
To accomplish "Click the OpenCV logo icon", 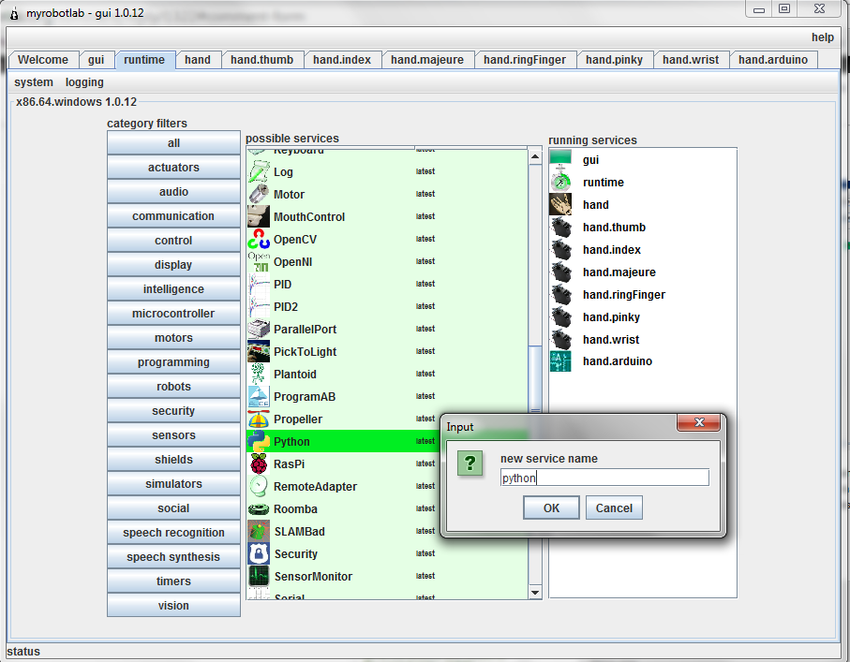I will (x=259, y=239).
